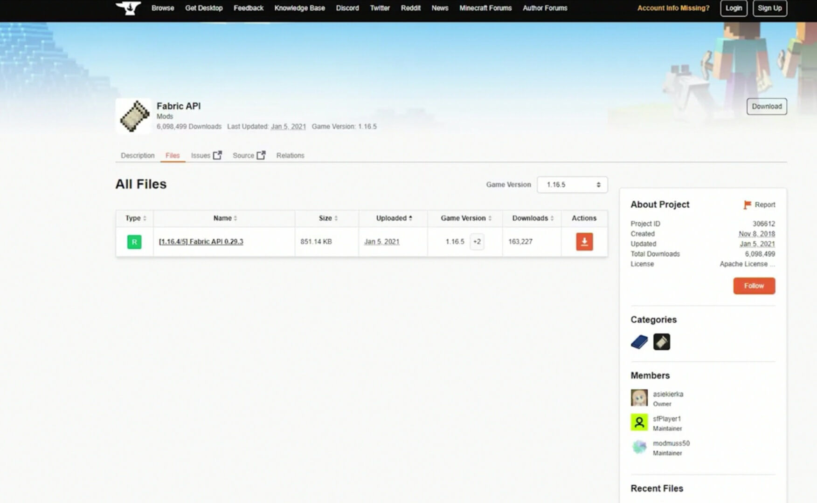The image size is (817, 503).
Task: Click the Mods category link under Fabric API
Action: [x=165, y=116]
